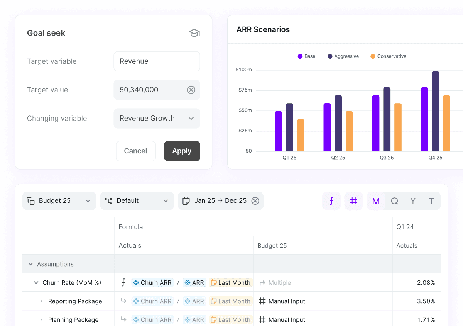Image resolution: width=463 pixels, height=326 pixels.
Task: Clear the 50,340,000 target value input
Action: click(x=191, y=90)
